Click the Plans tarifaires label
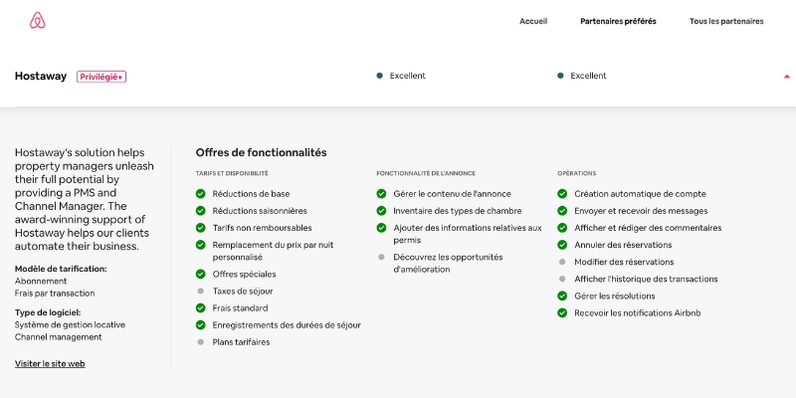 [x=241, y=342]
